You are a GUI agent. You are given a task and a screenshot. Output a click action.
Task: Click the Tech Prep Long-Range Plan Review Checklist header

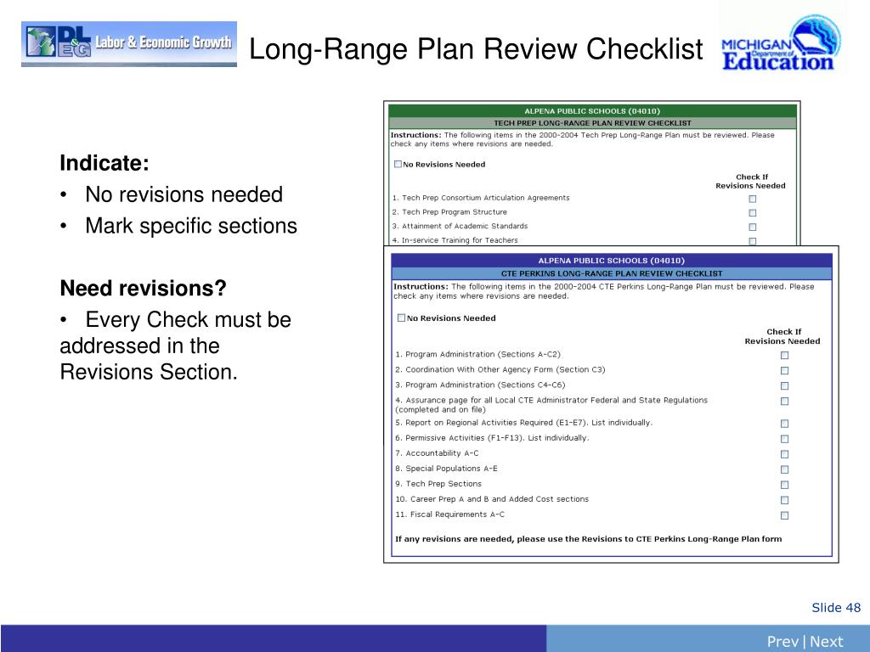(x=592, y=123)
